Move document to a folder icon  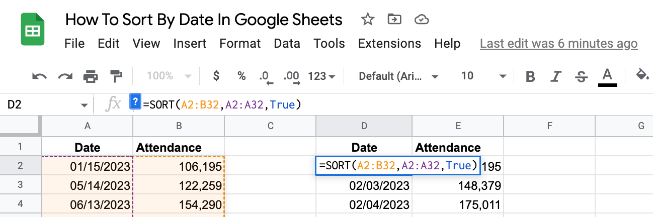pyautogui.click(x=394, y=20)
